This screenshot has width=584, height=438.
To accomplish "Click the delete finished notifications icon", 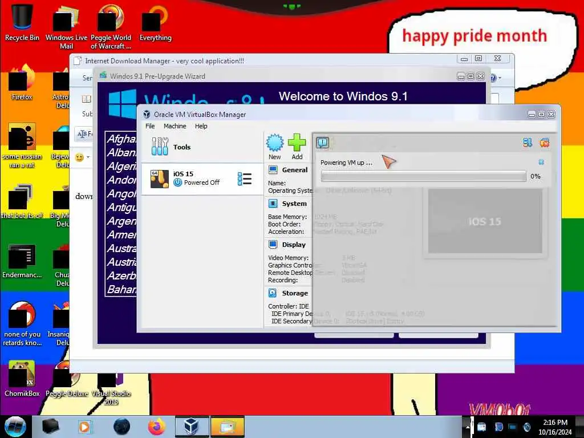I will (x=545, y=143).
